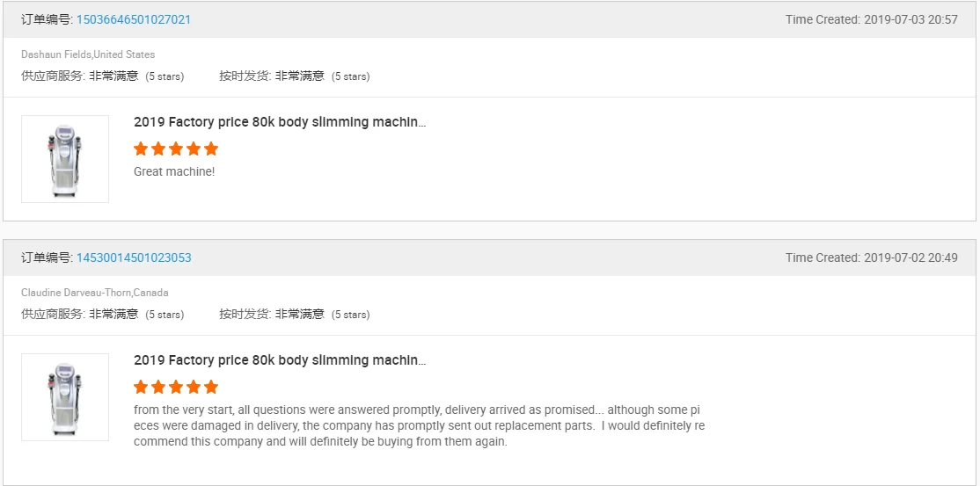Click second star in Claudine Darveau-Thorn's review
Viewport: 980px width, 486px height.
(x=158, y=387)
